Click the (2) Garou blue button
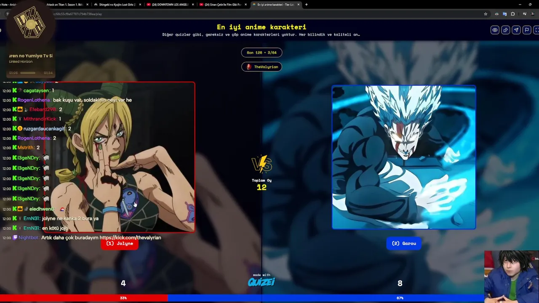 coord(404,244)
